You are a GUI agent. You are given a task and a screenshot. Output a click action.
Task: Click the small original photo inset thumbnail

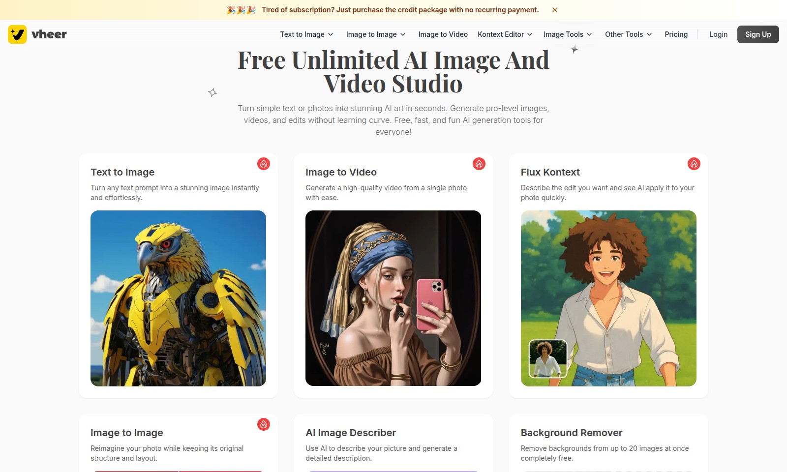tap(548, 359)
